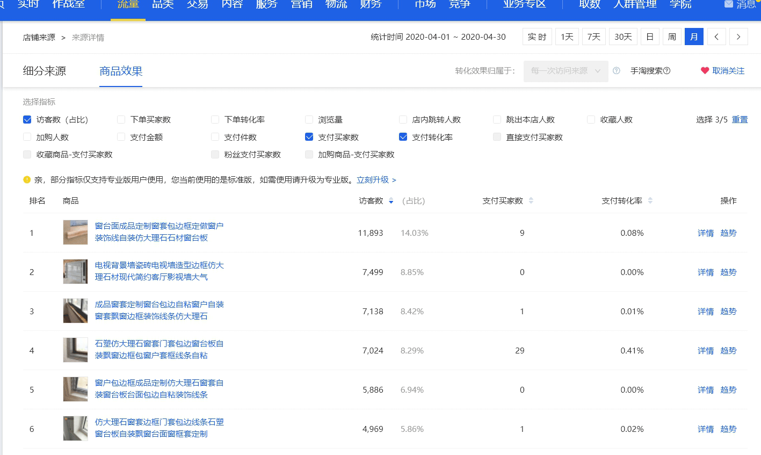
Task: Click 重置 to reset selected indicators
Action: [x=740, y=120]
